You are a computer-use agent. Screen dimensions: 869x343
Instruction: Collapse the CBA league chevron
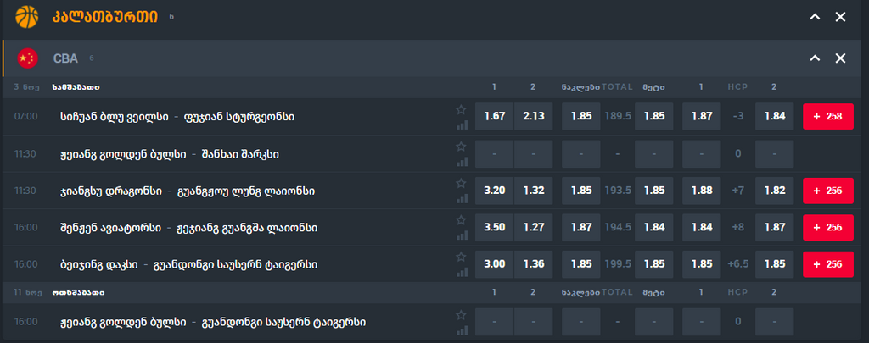click(x=815, y=58)
